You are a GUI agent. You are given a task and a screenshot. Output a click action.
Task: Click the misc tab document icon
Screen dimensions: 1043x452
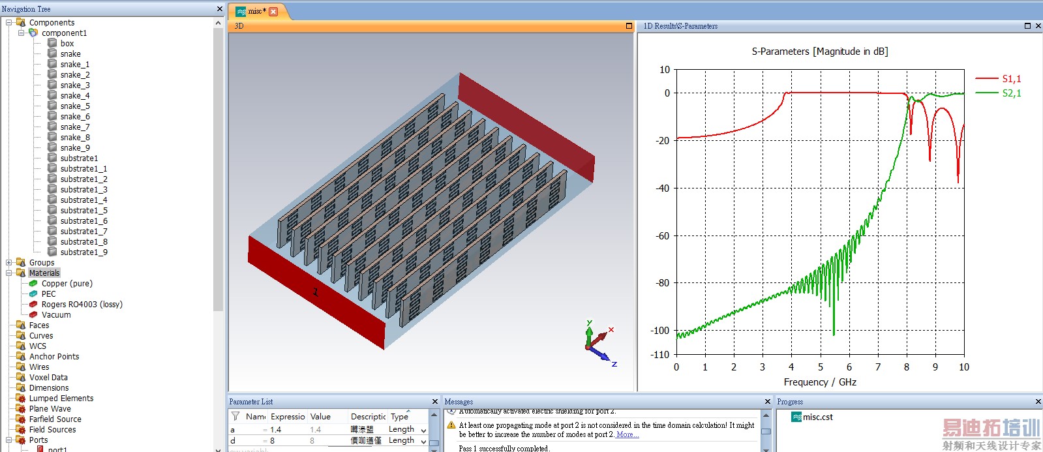tap(241, 11)
